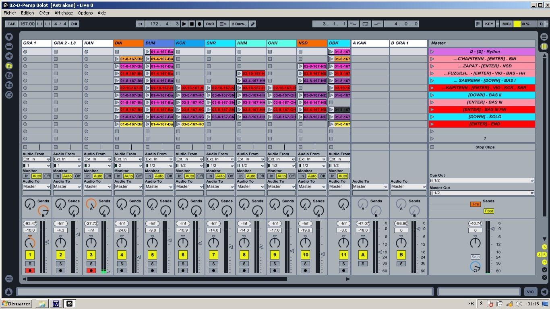Toggle the metronome button

(74, 24)
